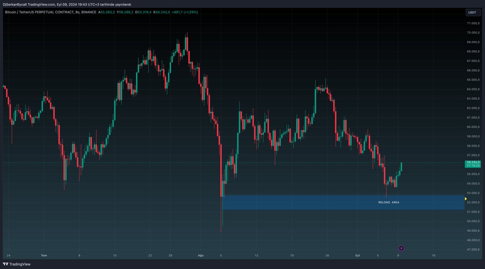The height and width of the screenshot is (269, 485).
Task: Click BINANCE exchange name in the title
Action: 89,12
